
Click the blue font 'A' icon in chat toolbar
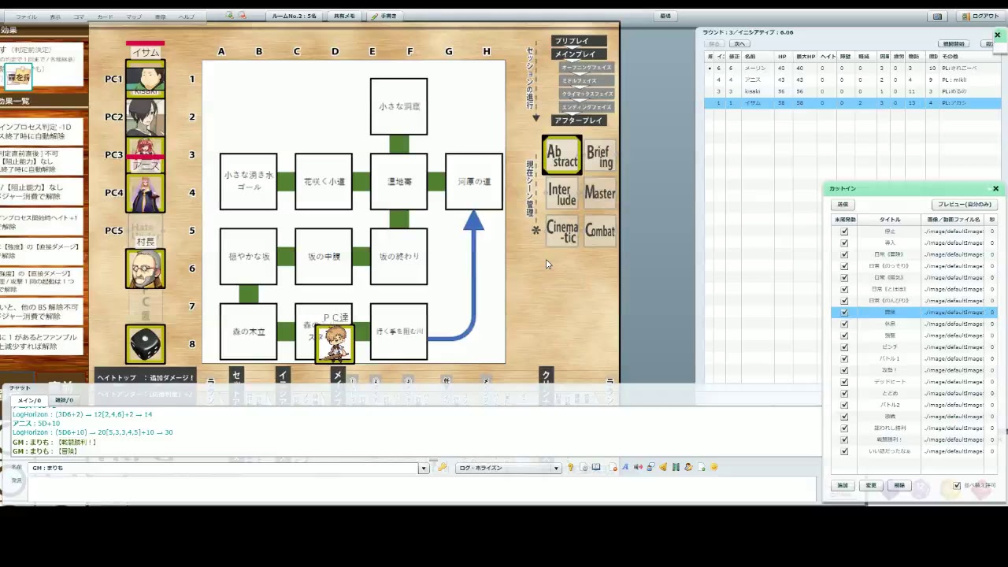(x=625, y=468)
